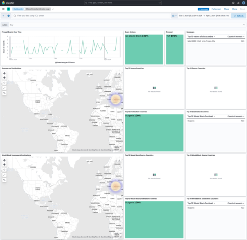Image resolution: width=247 pixels, height=240 pixels.
Task: Open the help icon in header
Action: (x=233, y=2)
